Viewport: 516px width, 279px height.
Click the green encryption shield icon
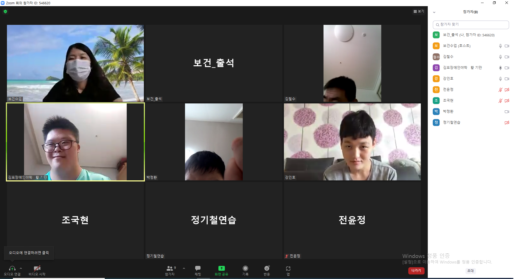pos(5,11)
